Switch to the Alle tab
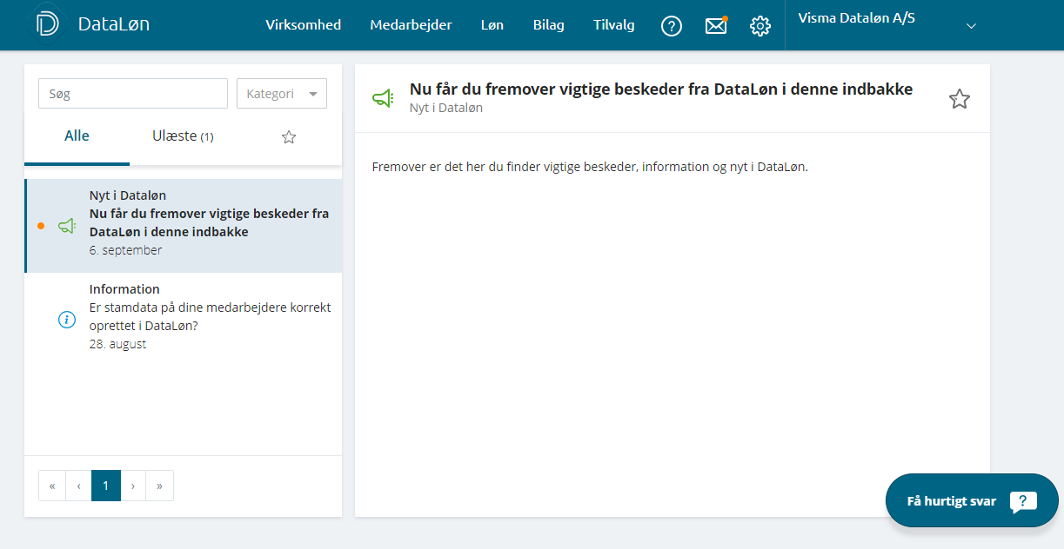 (x=77, y=136)
